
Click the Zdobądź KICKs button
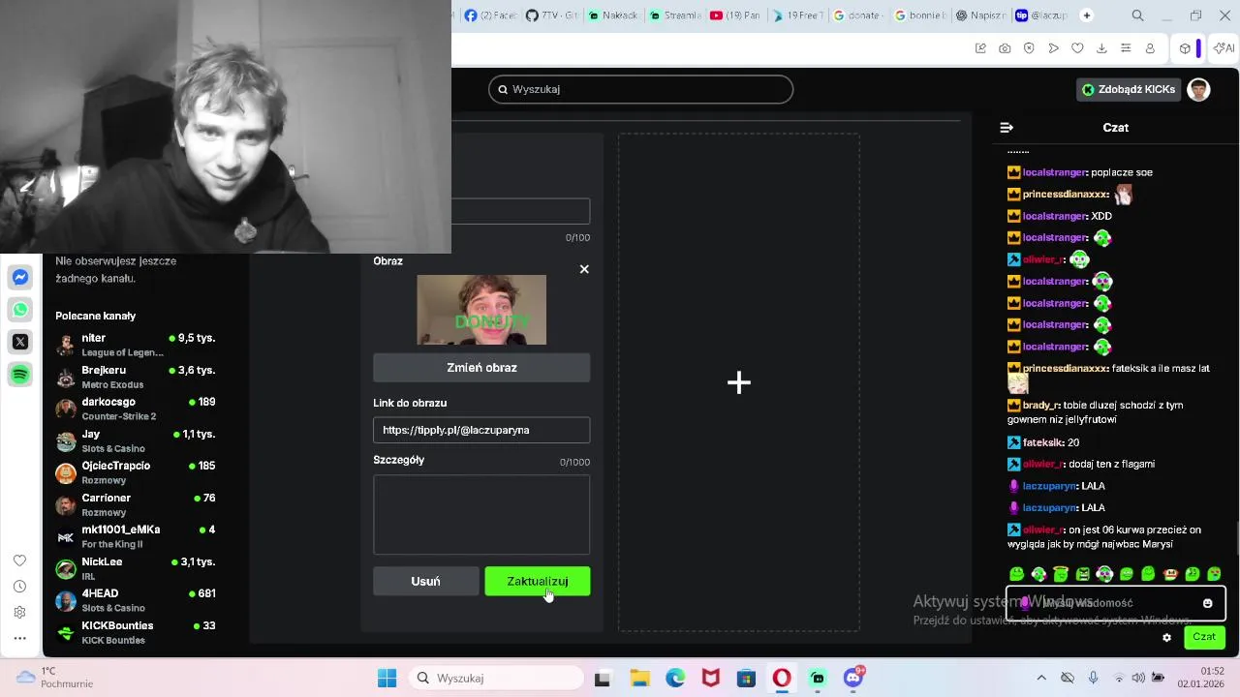1129,89
